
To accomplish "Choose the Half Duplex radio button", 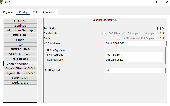I will tap(119, 38).
